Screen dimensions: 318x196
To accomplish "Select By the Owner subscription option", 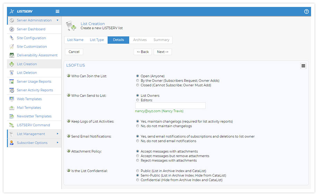I will click(x=138, y=81).
